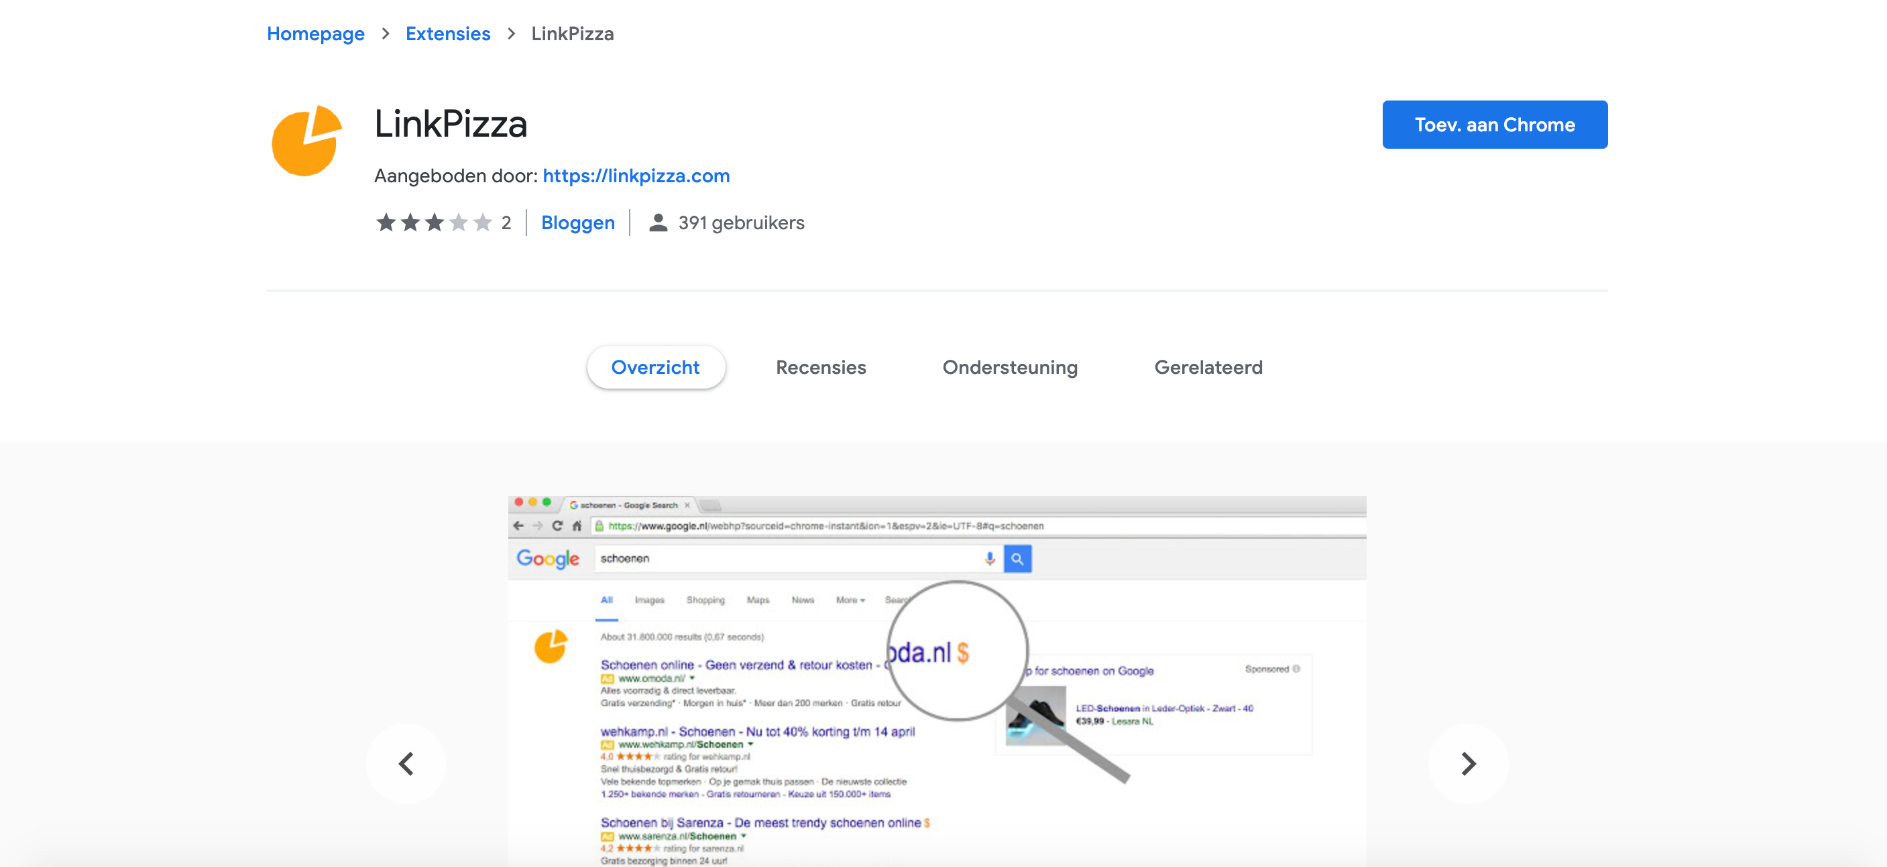Click the pizza icon beside search results

pos(550,646)
